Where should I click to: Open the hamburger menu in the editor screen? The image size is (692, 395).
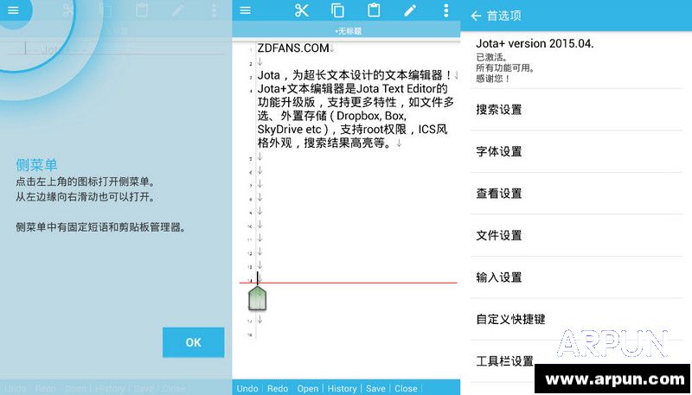246,10
